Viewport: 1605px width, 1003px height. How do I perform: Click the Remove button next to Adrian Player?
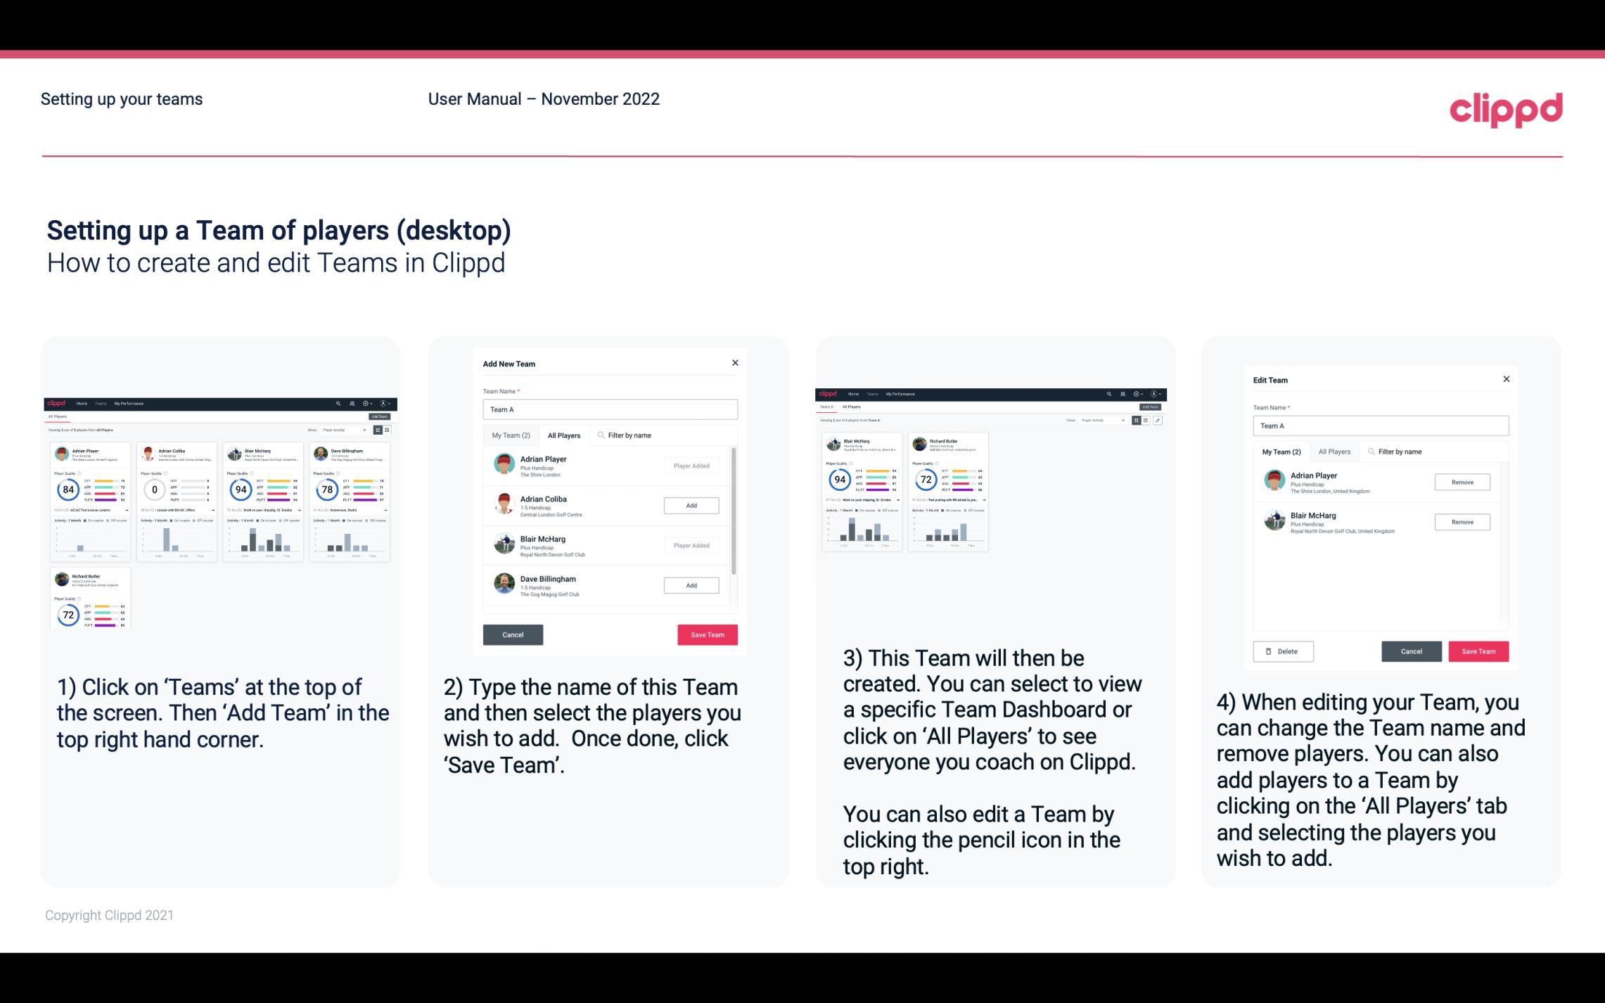click(x=1462, y=482)
